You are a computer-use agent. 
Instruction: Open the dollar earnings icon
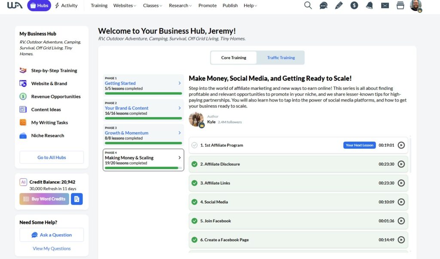354,5
